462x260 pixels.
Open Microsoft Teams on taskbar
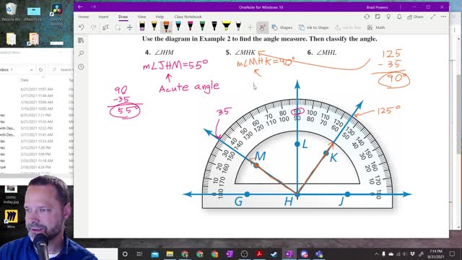[319, 253]
